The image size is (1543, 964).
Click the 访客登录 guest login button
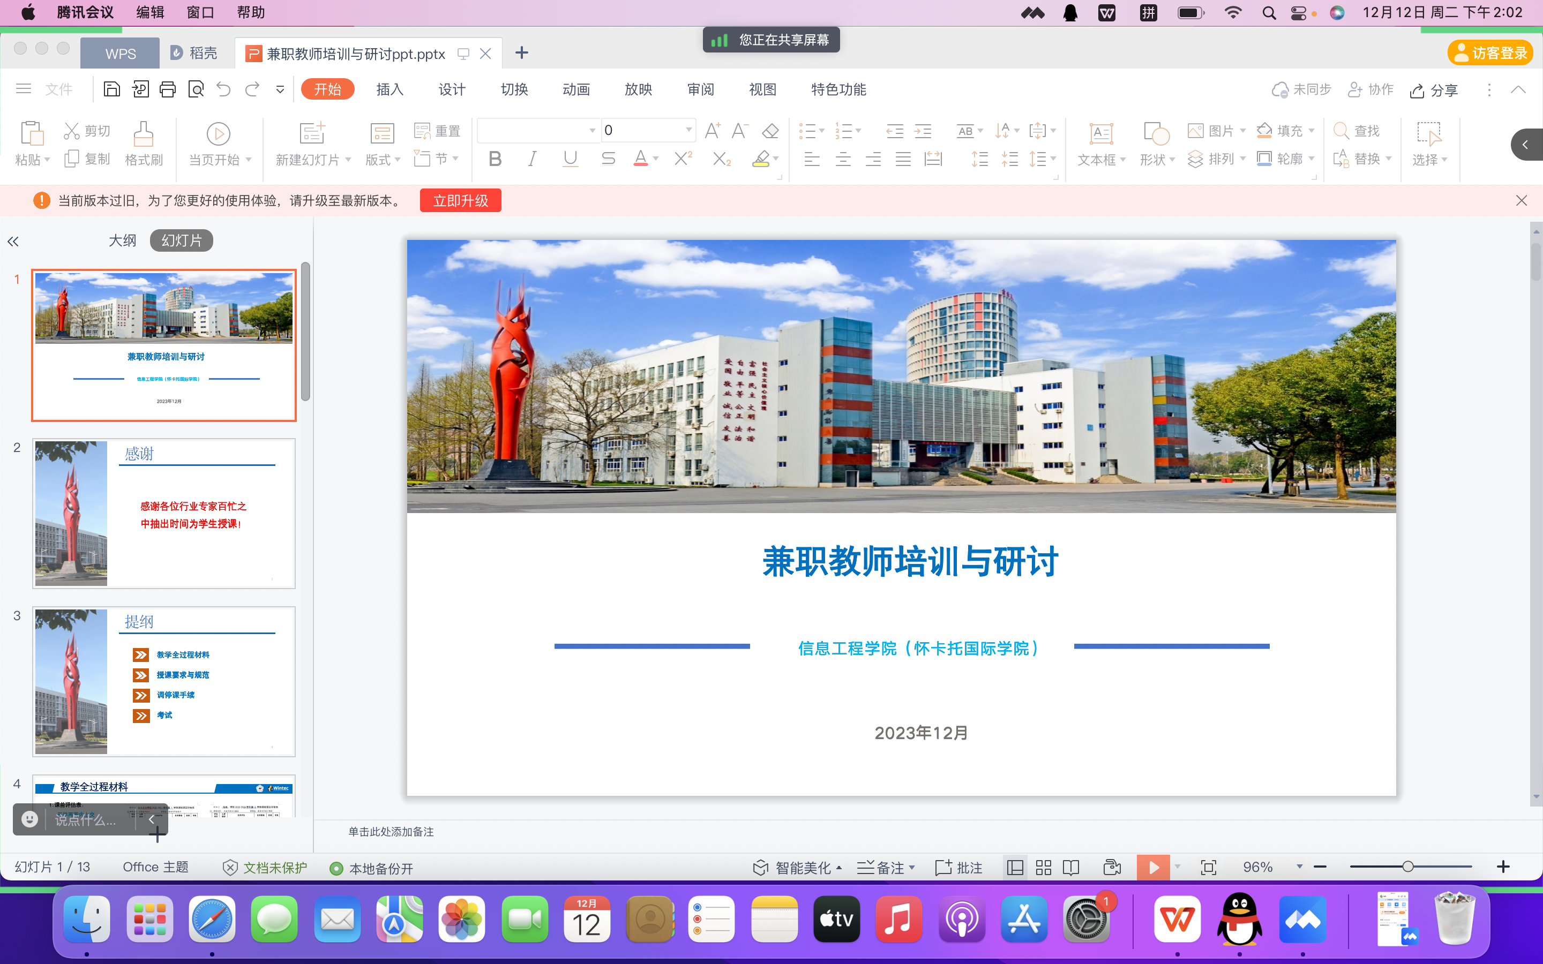tap(1490, 53)
